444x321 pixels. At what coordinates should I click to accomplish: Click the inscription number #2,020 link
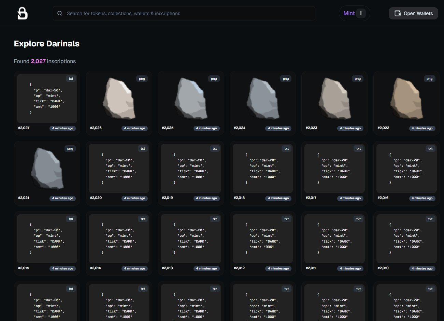coord(96,198)
